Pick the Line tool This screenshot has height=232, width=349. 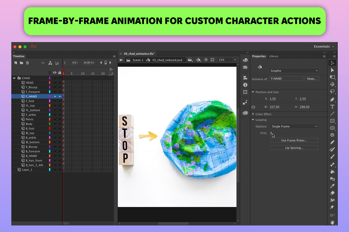pos(332,114)
